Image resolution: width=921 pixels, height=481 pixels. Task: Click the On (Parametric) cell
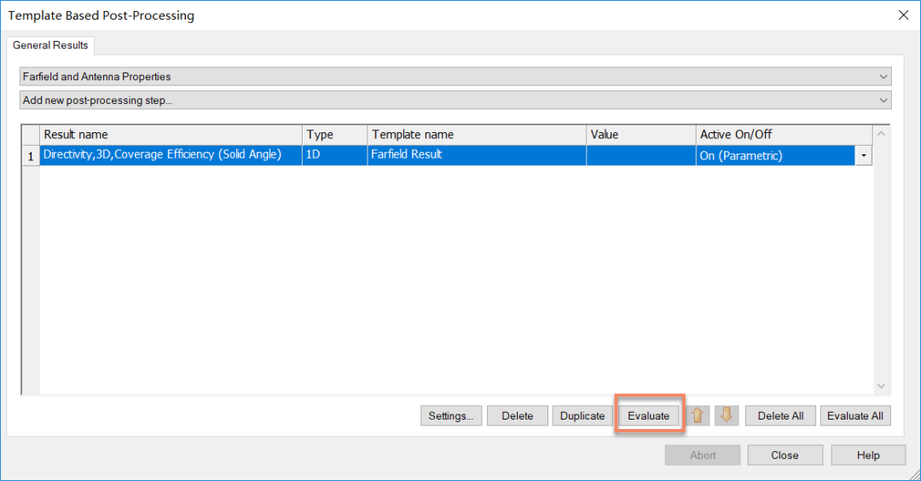(x=775, y=155)
